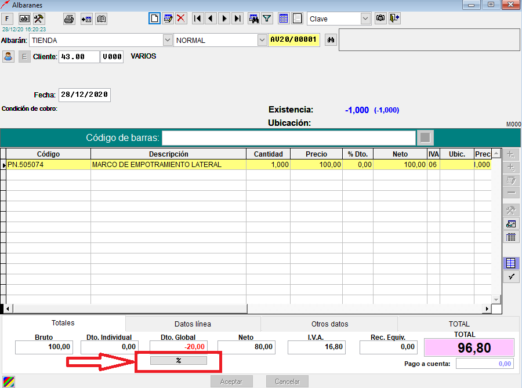Select the MARCO DE EMPOTRAMIENTO LATERAL description cell
This screenshot has height=388, width=522.
tap(168, 164)
